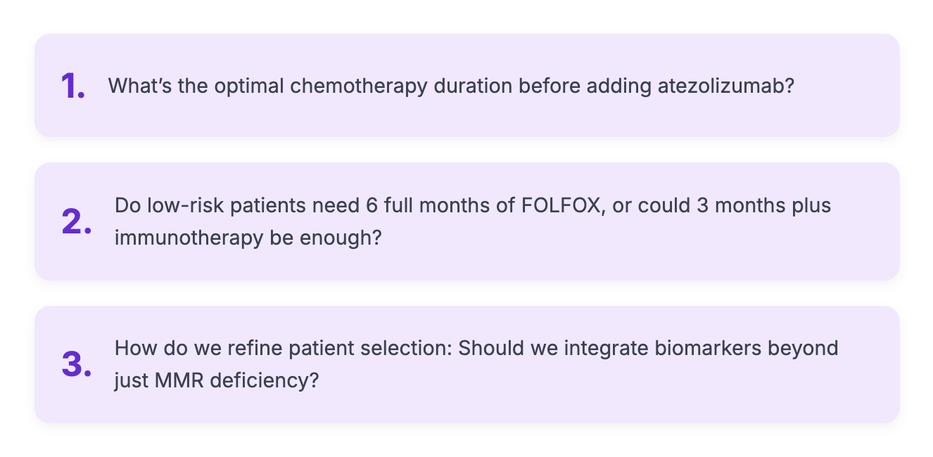Click the purple number 1 marker

pyautogui.click(x=73, y=86)
